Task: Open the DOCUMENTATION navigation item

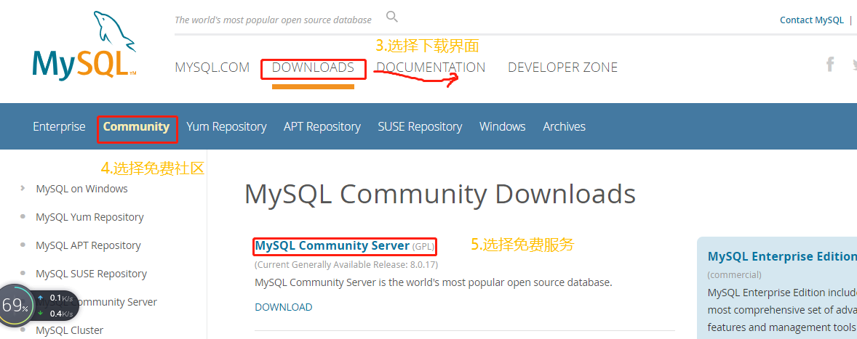Action: coord(431,68)
